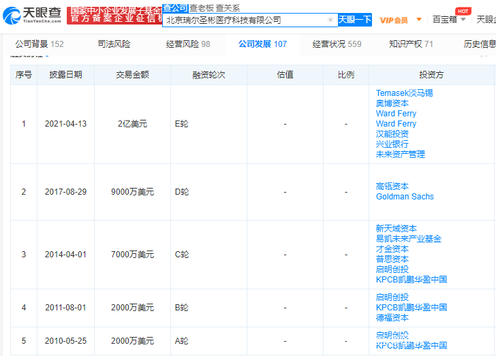Open investor 兴业银行
The image size is (496, 356).
click(392, 144)
